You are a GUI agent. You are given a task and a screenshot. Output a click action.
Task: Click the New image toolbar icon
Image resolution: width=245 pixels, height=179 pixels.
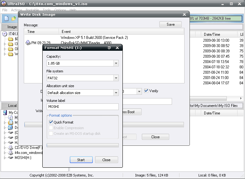point(6,18)
